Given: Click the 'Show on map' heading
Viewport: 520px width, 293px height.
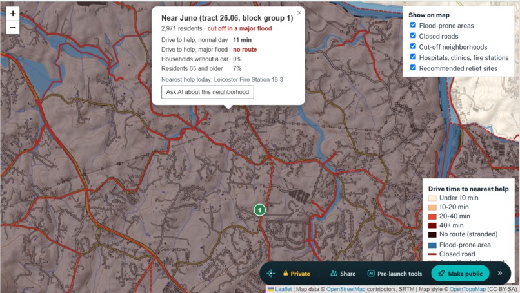Looking at the screenshot, I should click(429, 15).
